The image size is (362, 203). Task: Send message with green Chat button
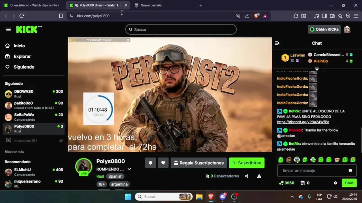(x=349, y=183)
